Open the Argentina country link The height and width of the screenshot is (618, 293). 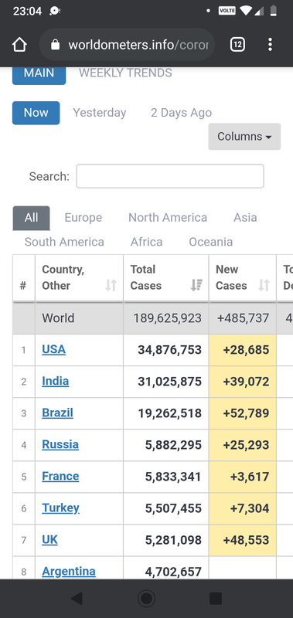click(69, 572)
